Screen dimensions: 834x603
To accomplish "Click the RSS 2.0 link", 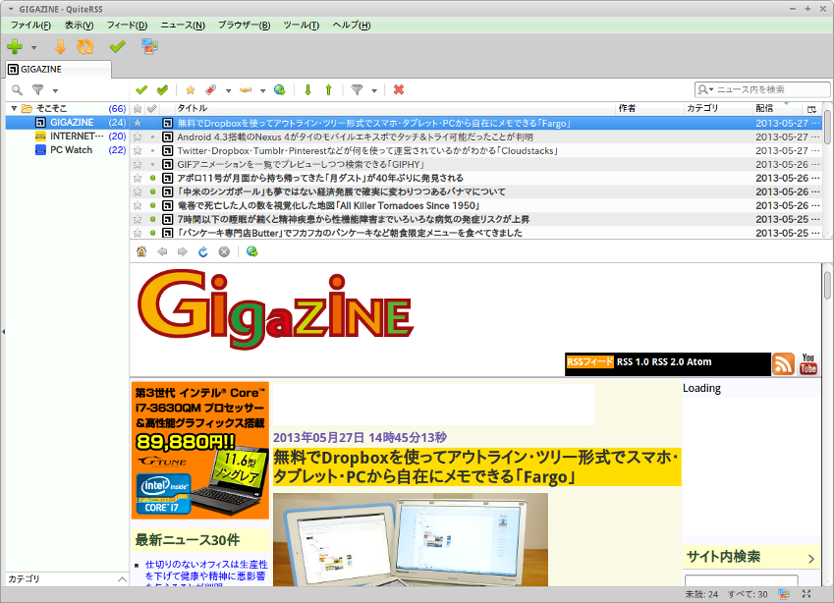I will (668, 361).
